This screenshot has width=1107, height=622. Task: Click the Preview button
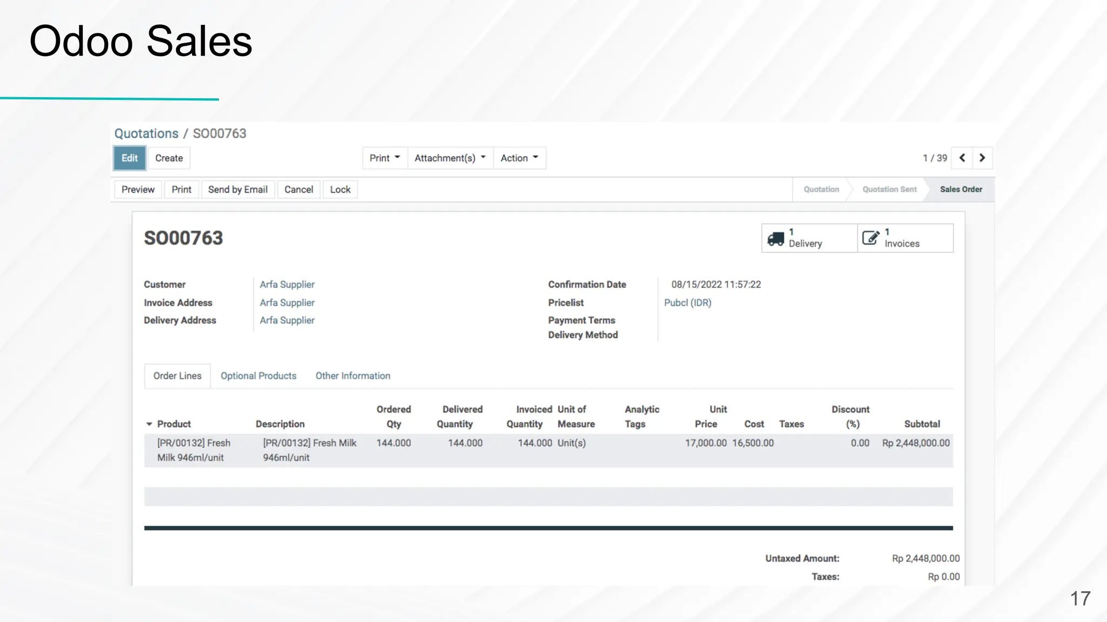pos(138,190)
